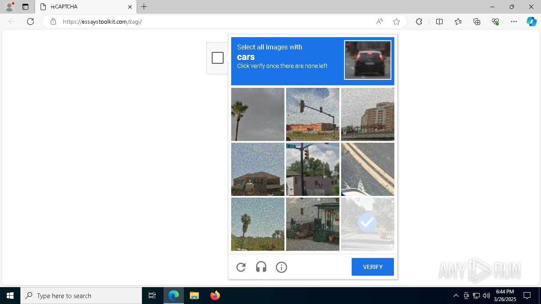
Task: Select the green porch building tile
Action: click(313, 224)
